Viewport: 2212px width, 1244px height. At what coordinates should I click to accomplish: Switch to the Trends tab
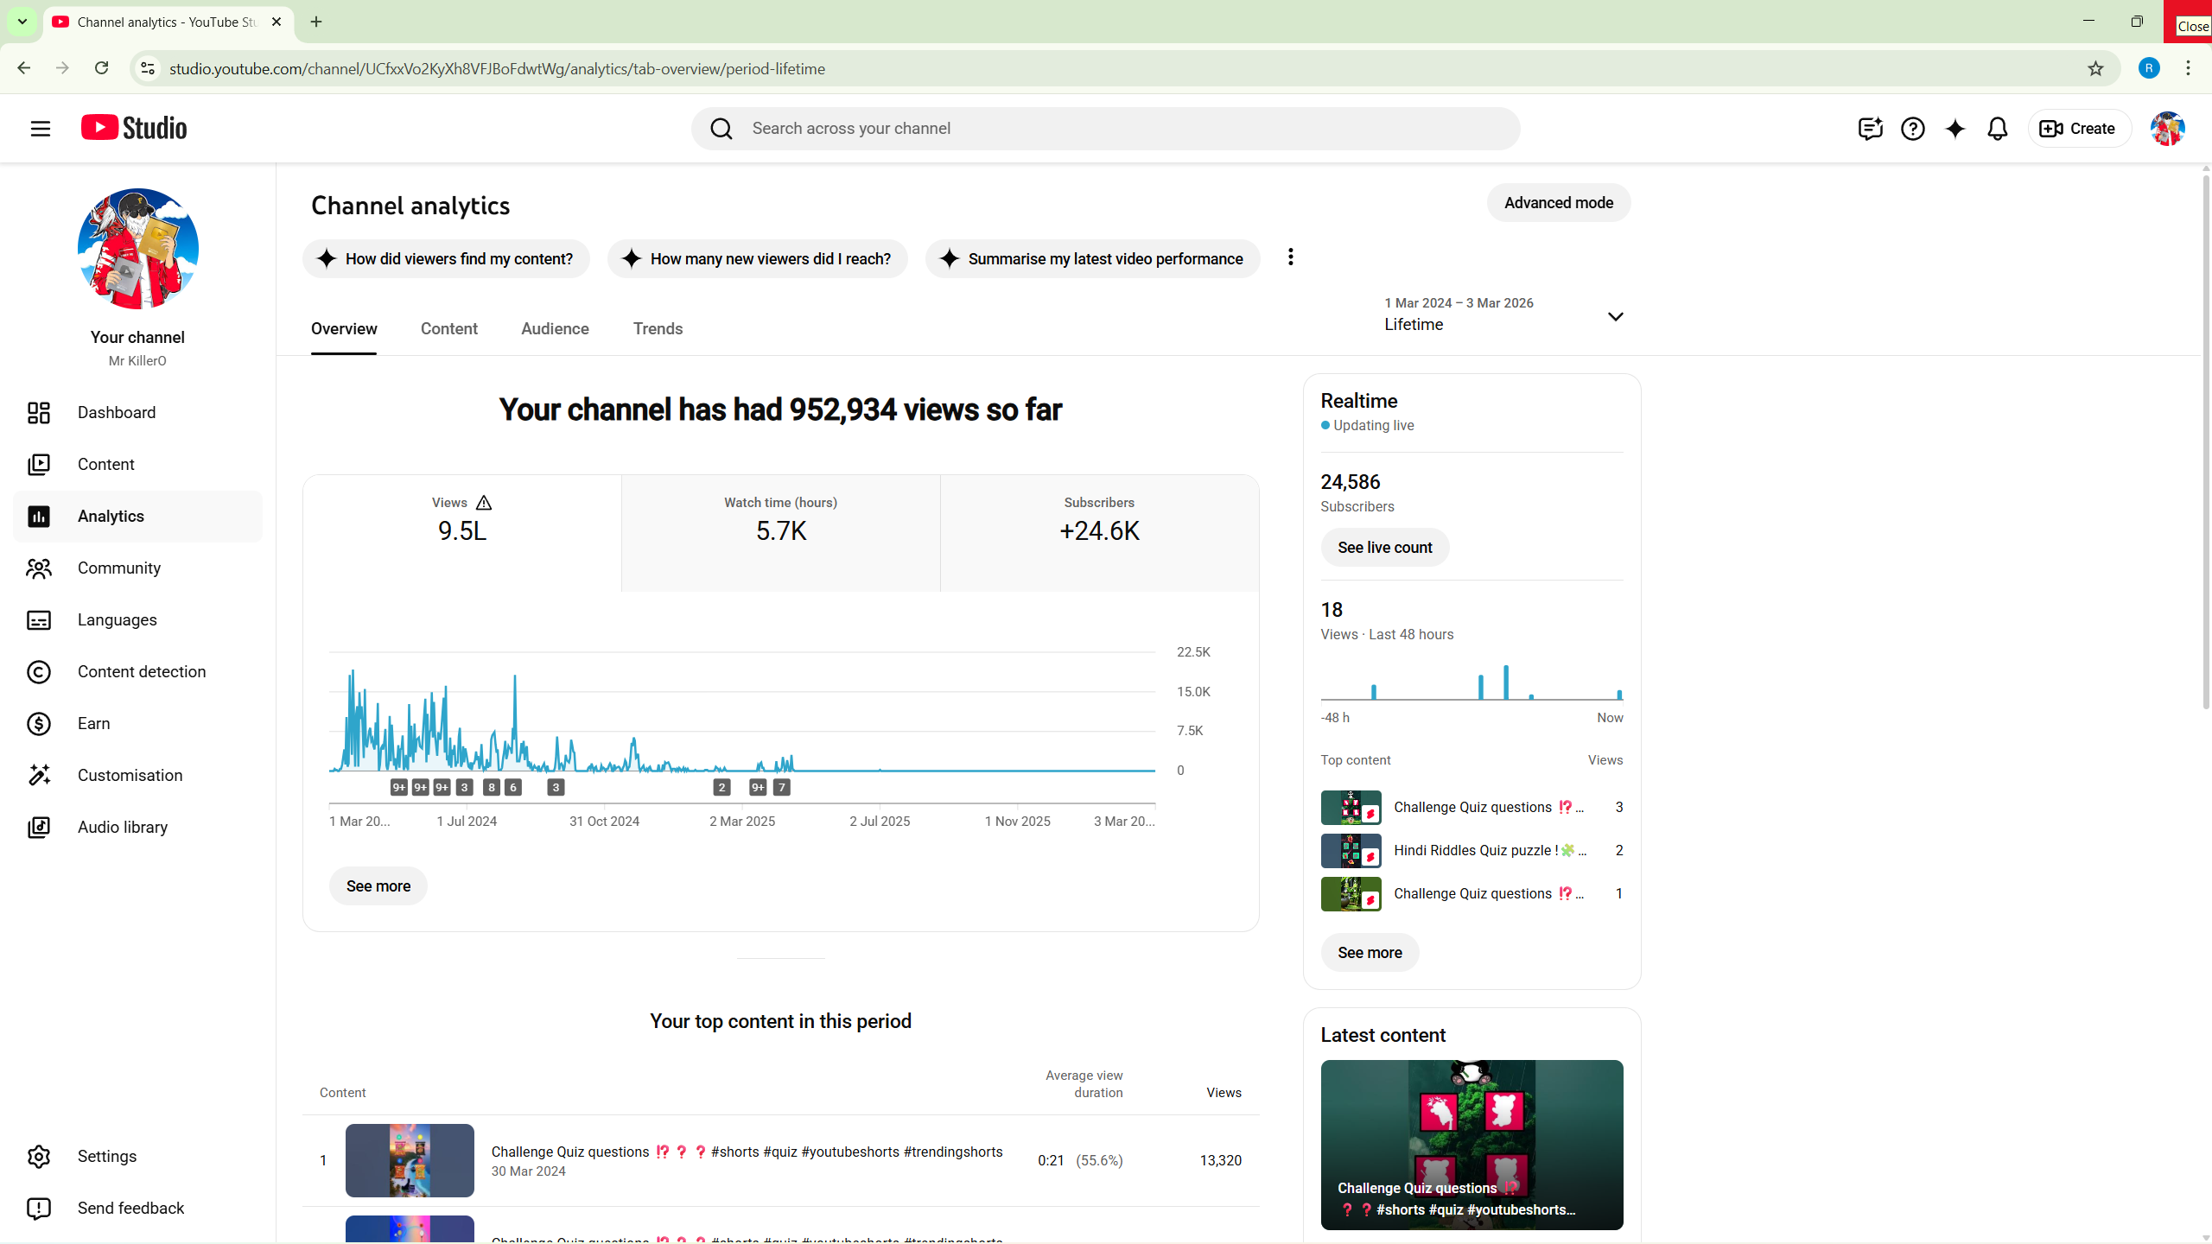pos(658,329)
